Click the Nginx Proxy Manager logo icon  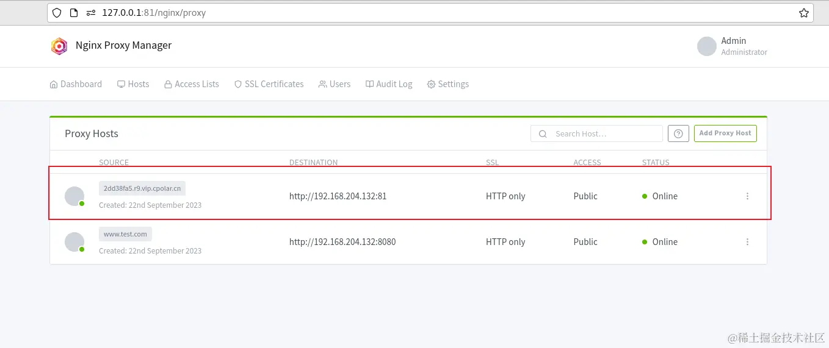[x=59, y=46]
